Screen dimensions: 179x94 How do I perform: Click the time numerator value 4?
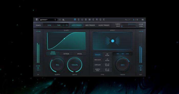pos(63,25)
